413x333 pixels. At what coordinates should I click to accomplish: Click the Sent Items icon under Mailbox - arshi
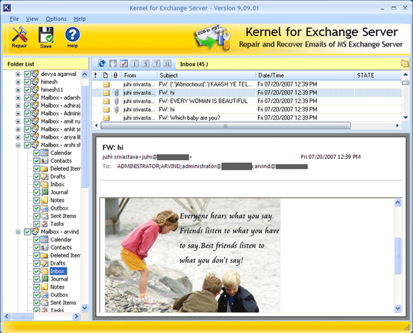[45, 216]
